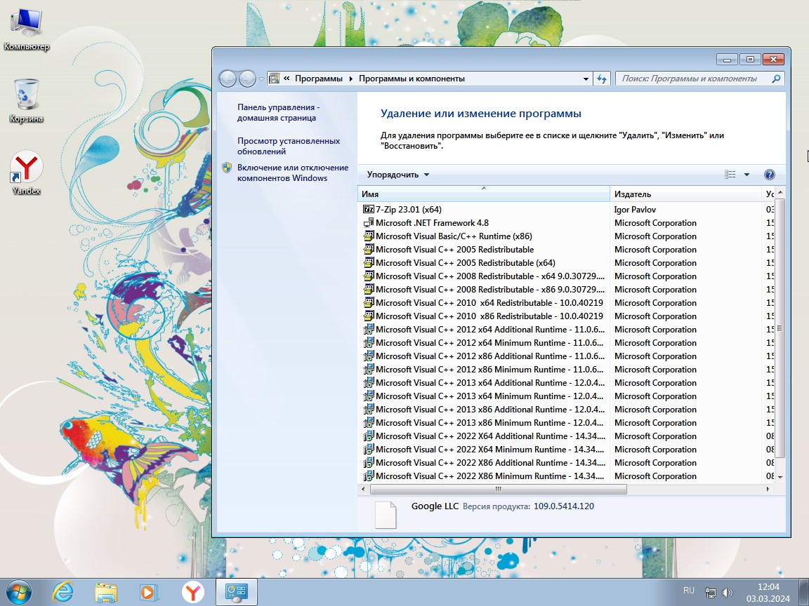The height and width of the screenshot is (606, 809).
Task: Open the address bar history dropdown
Action: 586,79
